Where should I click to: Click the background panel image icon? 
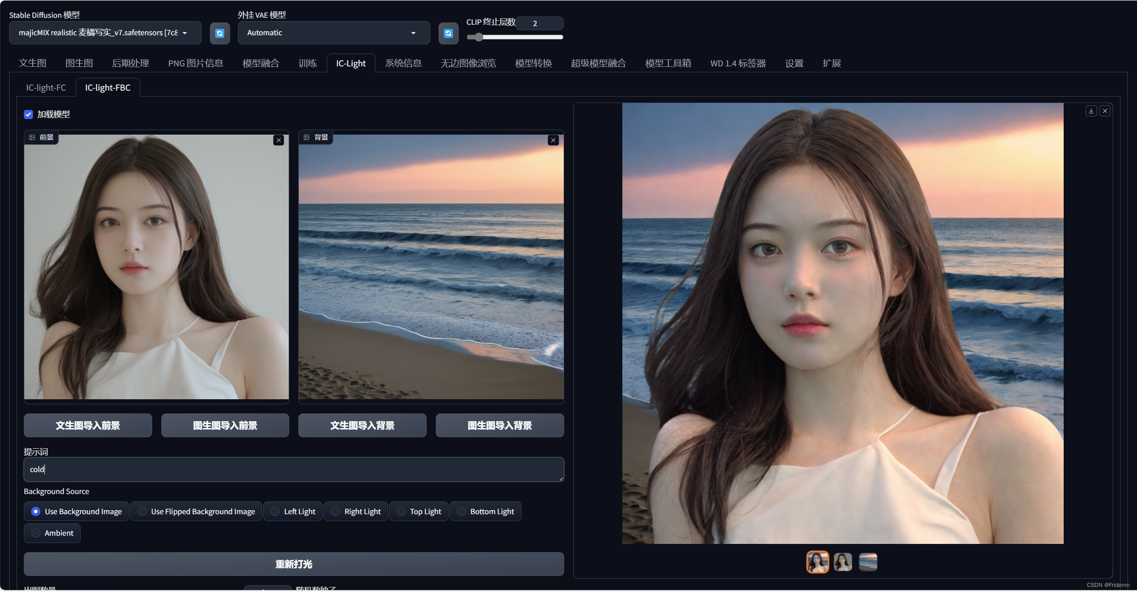(x=307, y=137)
